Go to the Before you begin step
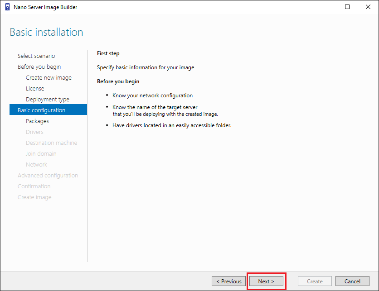379x291 pixels. click(39, 67)
